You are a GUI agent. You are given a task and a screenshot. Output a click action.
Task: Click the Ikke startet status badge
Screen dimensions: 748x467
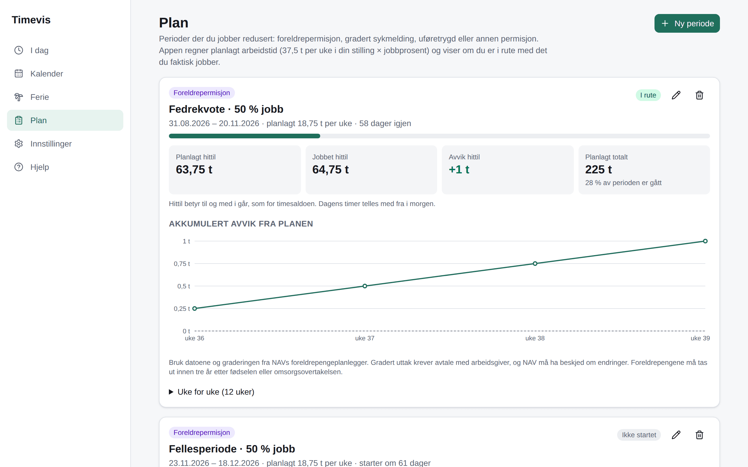(639, 435)
